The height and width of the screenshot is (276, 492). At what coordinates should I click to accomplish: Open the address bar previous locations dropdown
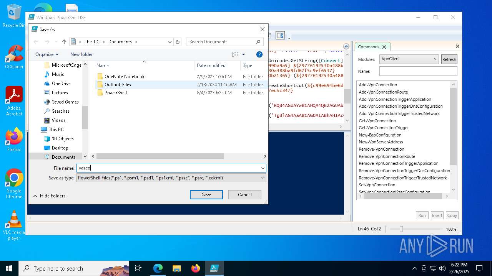point(170,42)
